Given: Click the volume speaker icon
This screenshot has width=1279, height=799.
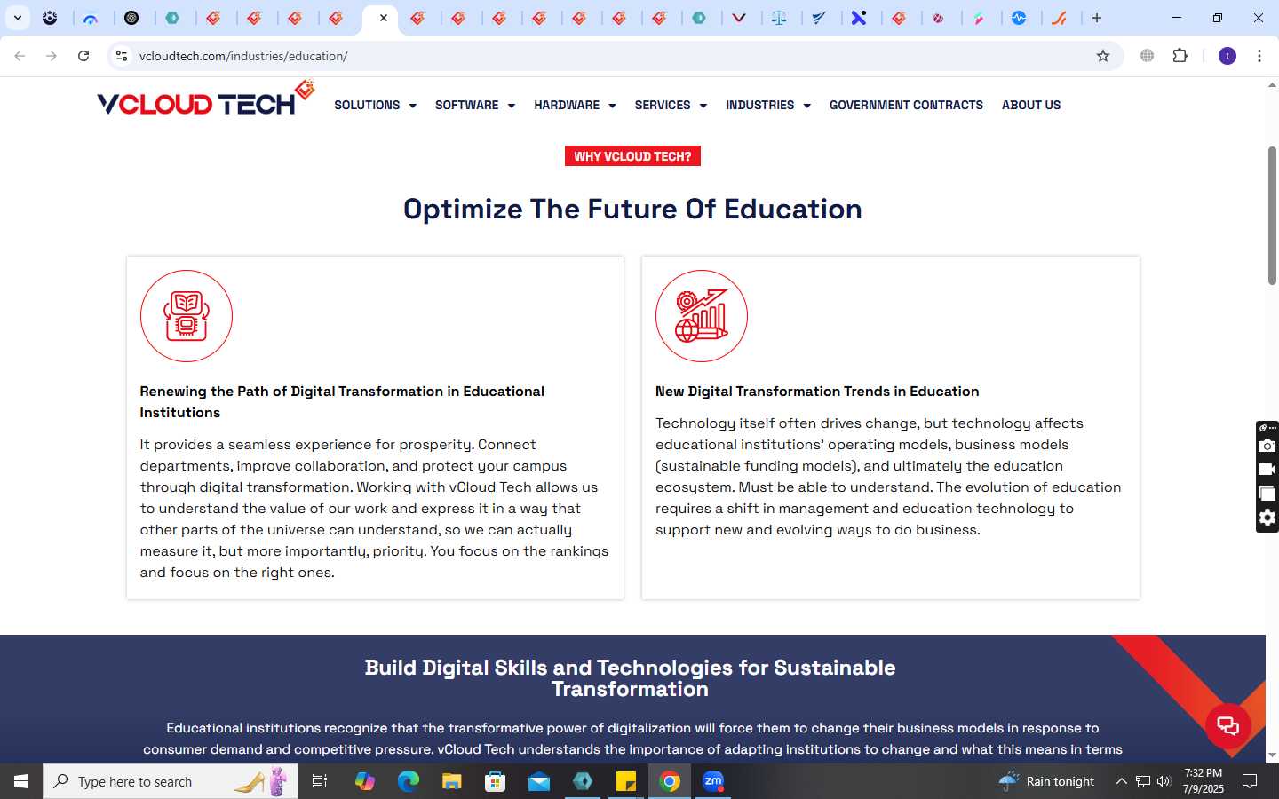Looking at the screenshot, I should click(x=1164, y=781).
